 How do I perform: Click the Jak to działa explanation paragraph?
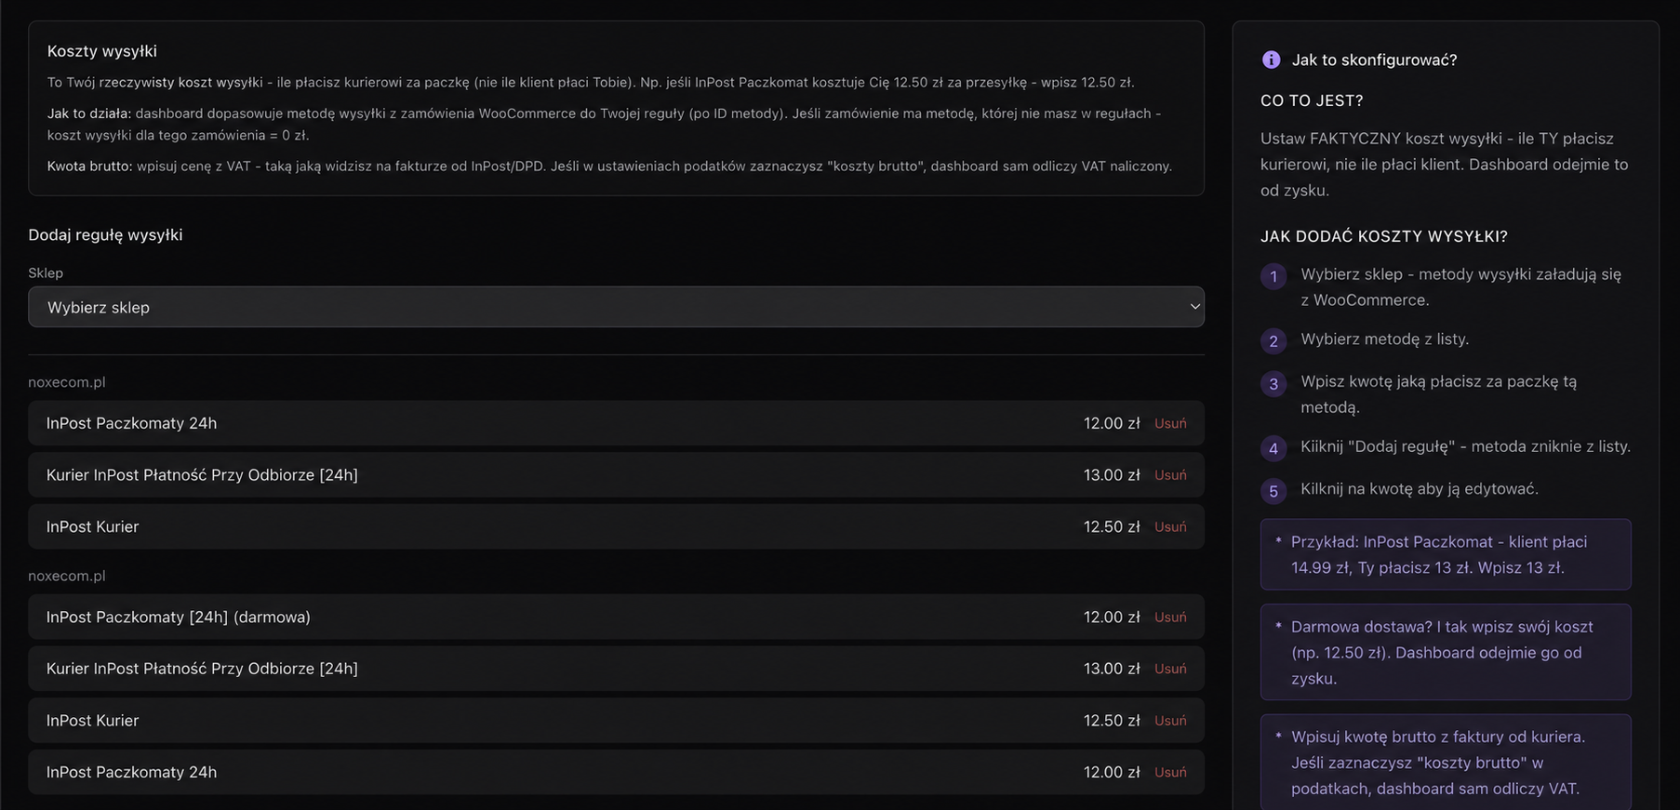click(x=605, y=124)
